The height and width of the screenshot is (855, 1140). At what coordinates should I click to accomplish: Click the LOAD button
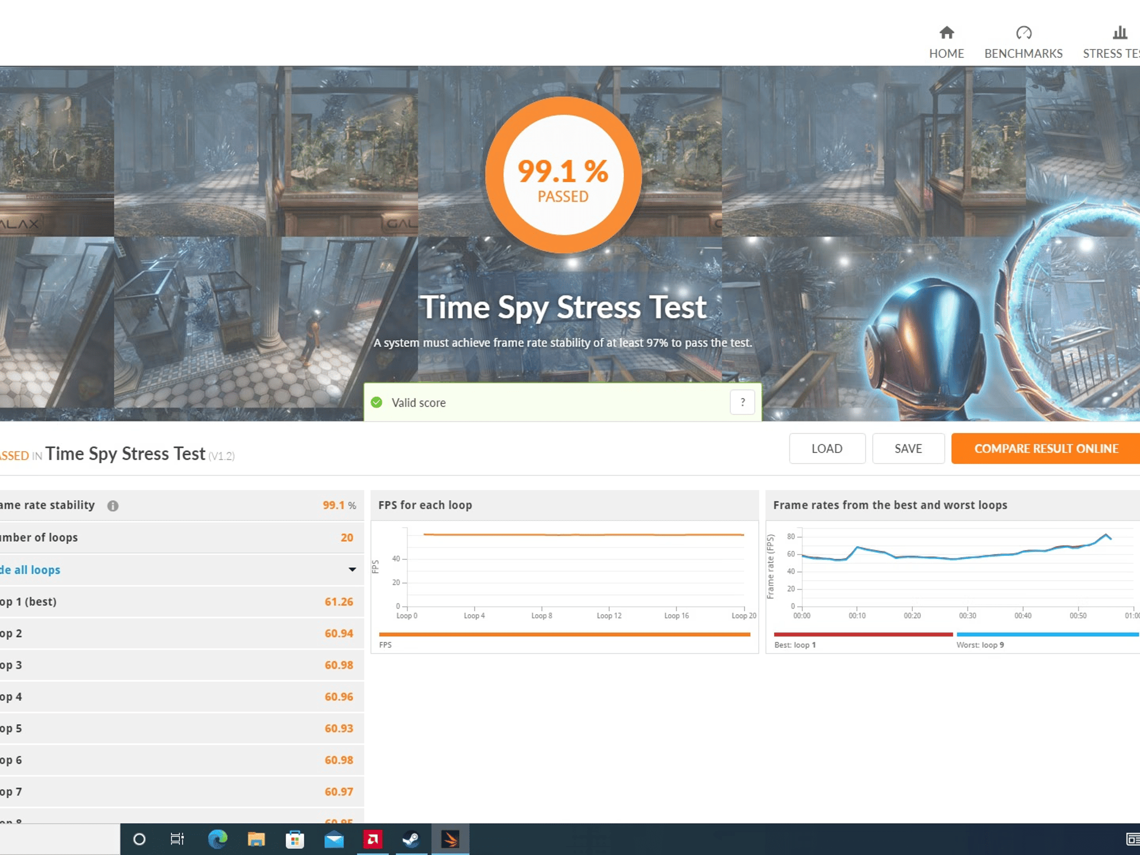827,449
